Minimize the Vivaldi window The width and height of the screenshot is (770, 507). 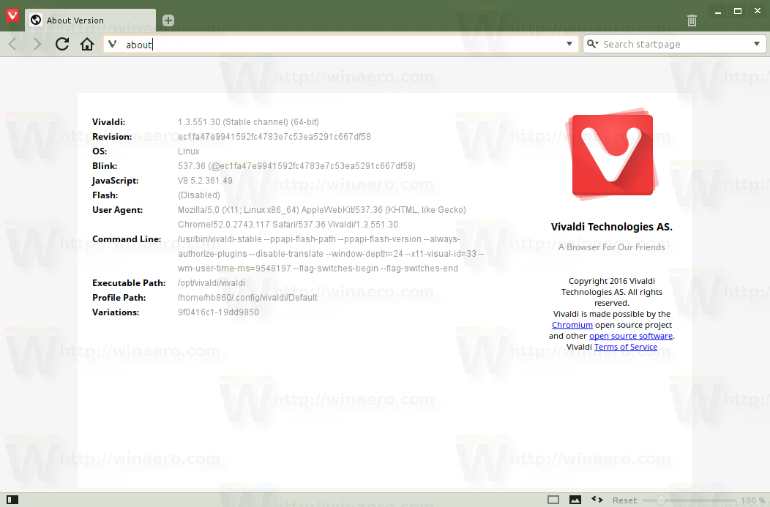[x=718, y=12]
